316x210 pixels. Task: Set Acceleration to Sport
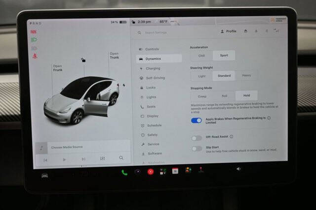[x=224, y=56]
